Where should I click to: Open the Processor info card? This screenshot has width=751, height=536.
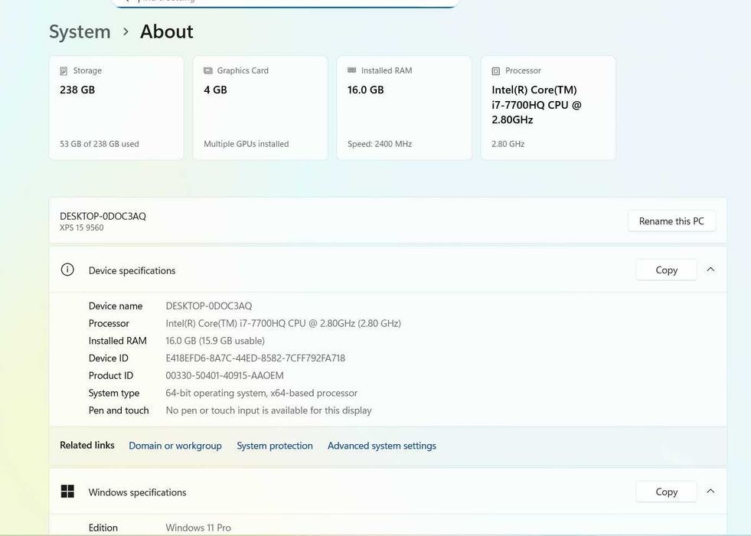(x=548, y=108)
